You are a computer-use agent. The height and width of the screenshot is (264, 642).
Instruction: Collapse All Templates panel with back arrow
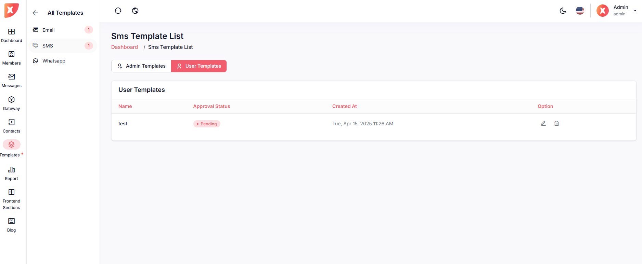pos(35,13)
